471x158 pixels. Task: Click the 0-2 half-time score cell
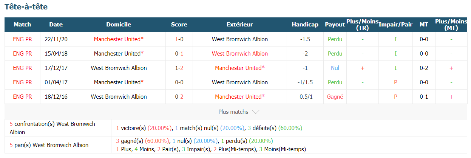tap(424, 68)
